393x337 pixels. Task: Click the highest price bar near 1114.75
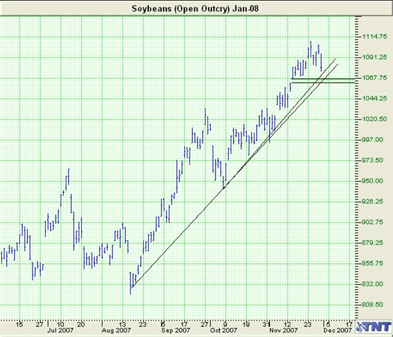311,50
